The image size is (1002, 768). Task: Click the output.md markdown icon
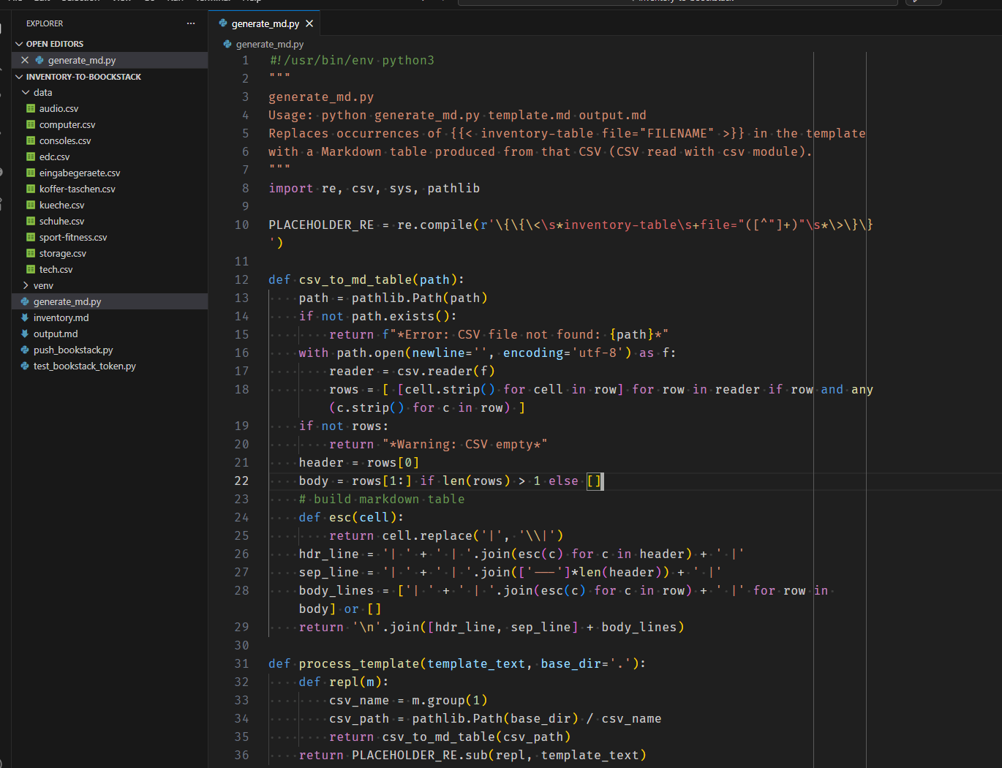(25, 334)
